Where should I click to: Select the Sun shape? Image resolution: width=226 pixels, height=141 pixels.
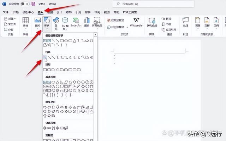[x=83, y=91]
